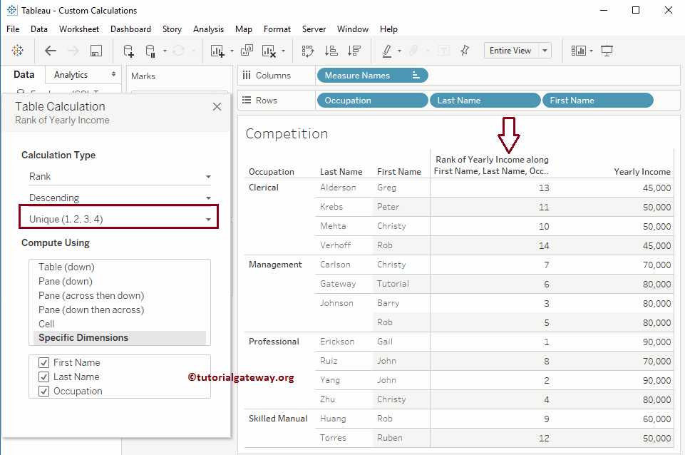Open the Rank calculation type dropdown

tap(119, 176)
